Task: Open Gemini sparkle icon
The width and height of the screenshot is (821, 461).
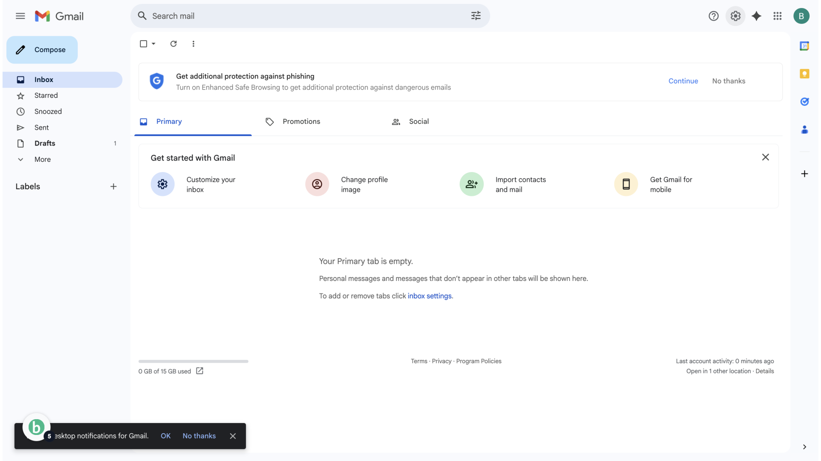Action: pos(756,16)
